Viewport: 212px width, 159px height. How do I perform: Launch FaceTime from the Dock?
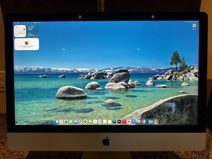pyautogui.click(x=90, y=122)
